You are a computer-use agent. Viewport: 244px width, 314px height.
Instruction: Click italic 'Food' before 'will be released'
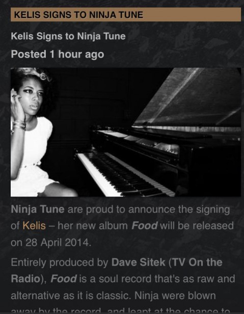point(145,226)
